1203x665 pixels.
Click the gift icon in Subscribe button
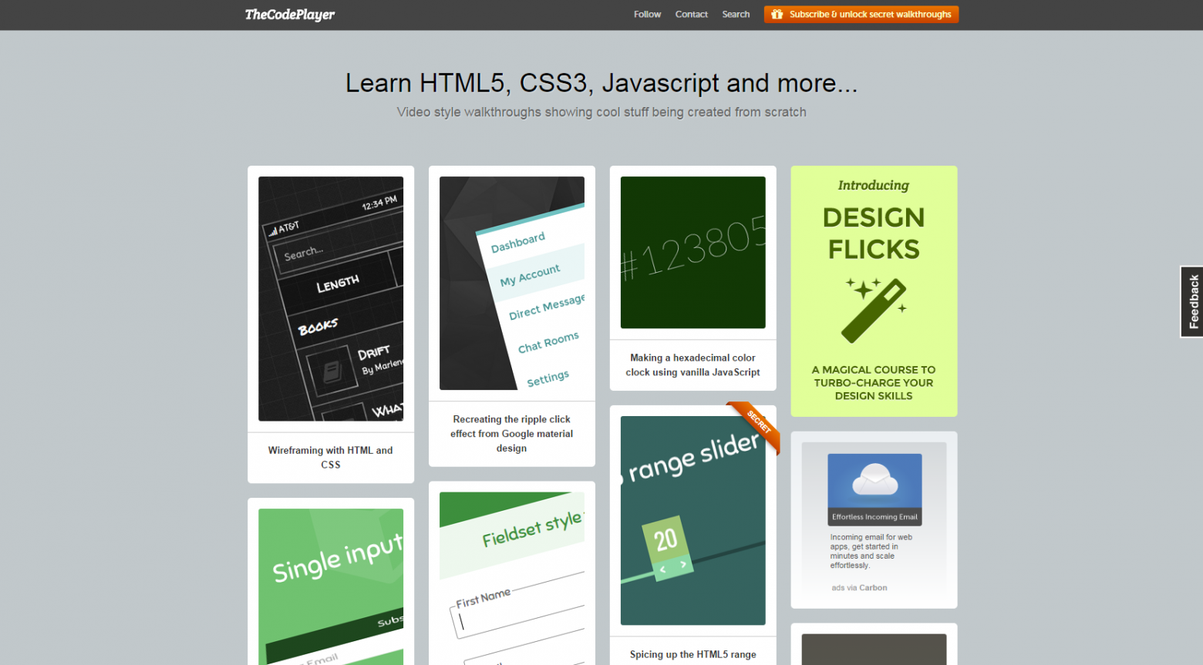pyautogui.click(x=777, y=15)
